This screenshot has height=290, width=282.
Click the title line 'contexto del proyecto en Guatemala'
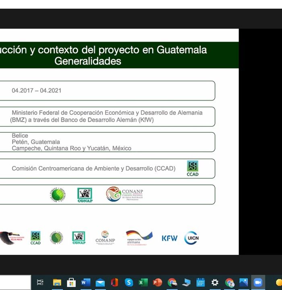122,50
